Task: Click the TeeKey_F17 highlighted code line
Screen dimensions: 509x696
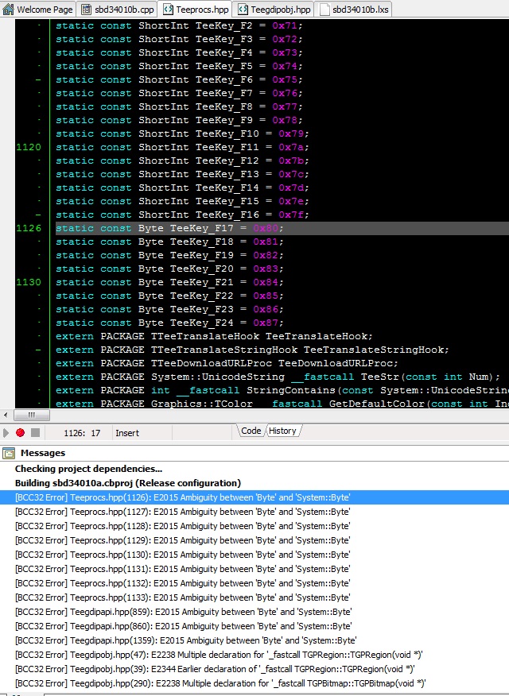Action: click(169, 228)
